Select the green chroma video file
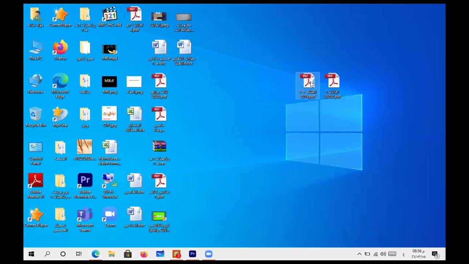Image resolution: width=469 pixels, height=264 pixels. (x=159, y=222)
